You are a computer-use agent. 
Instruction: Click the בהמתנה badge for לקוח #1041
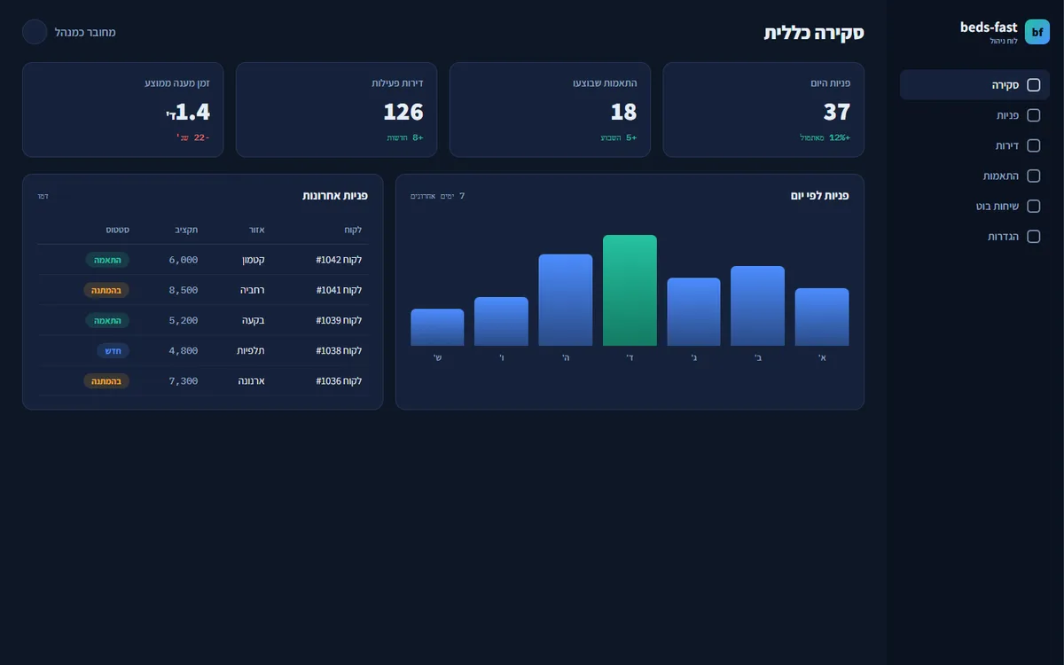(x=106, y=290)
